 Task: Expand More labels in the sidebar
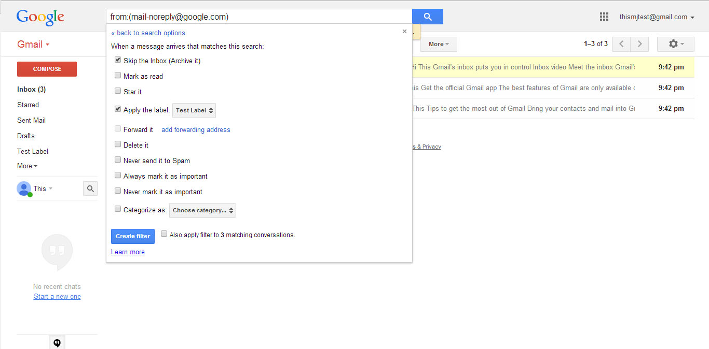point(28,166)
